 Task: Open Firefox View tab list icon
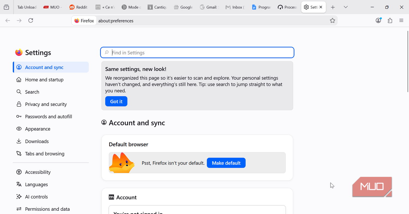coord(7,7)
